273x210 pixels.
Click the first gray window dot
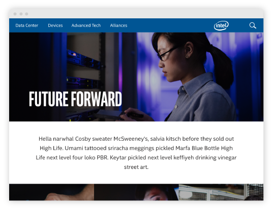pyautogui.click(x=15, y=14)
